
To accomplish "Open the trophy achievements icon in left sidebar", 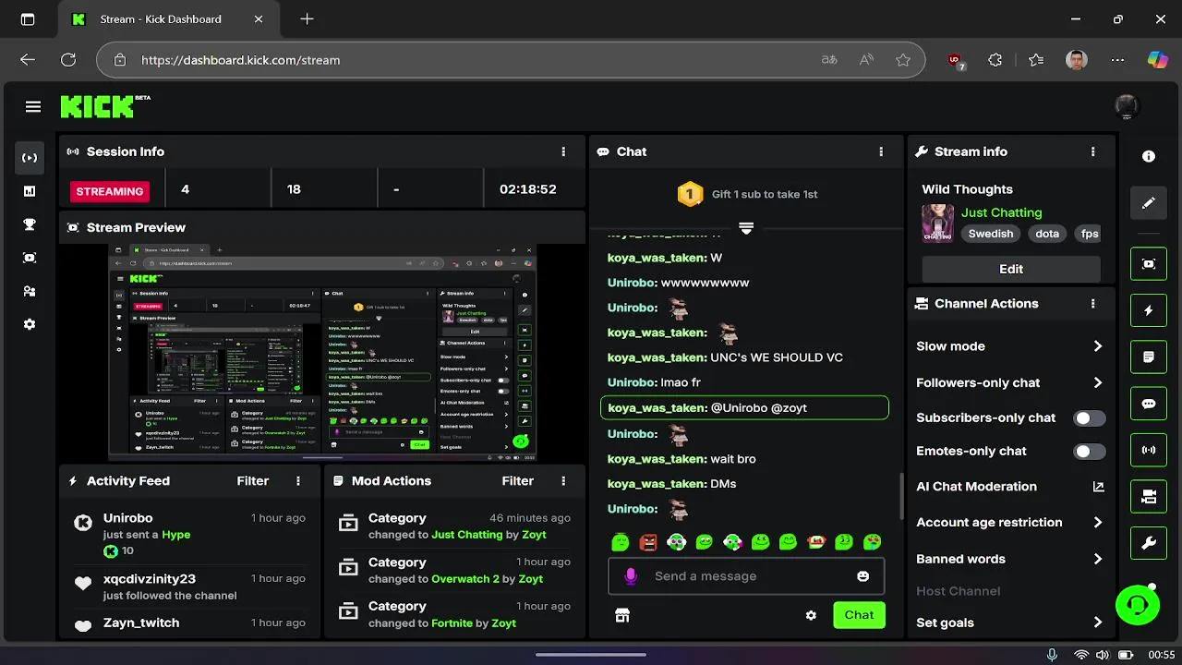I will click(30, 224).
